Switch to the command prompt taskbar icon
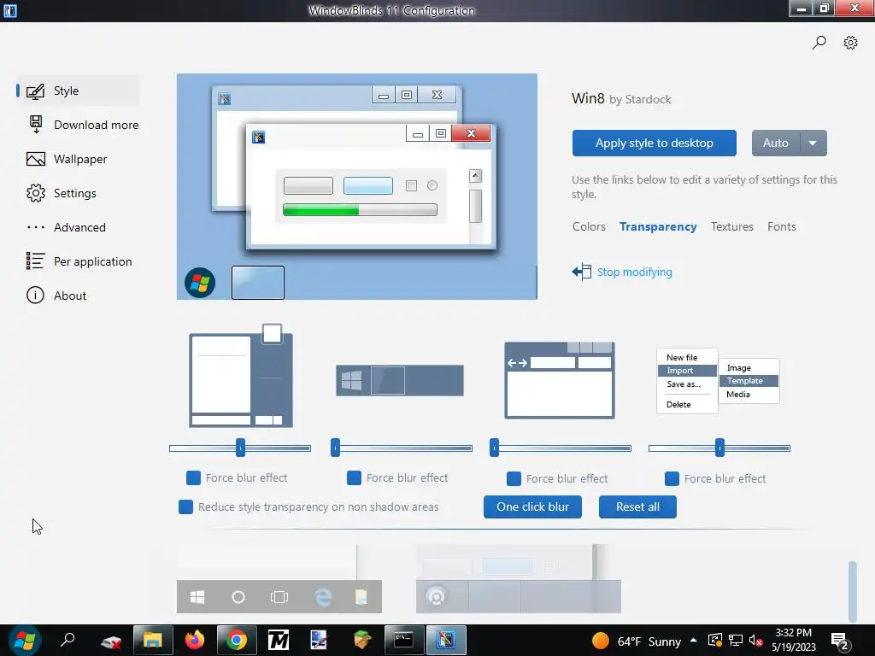The width and height of the screenshot is (875, 656). (404, 640)
